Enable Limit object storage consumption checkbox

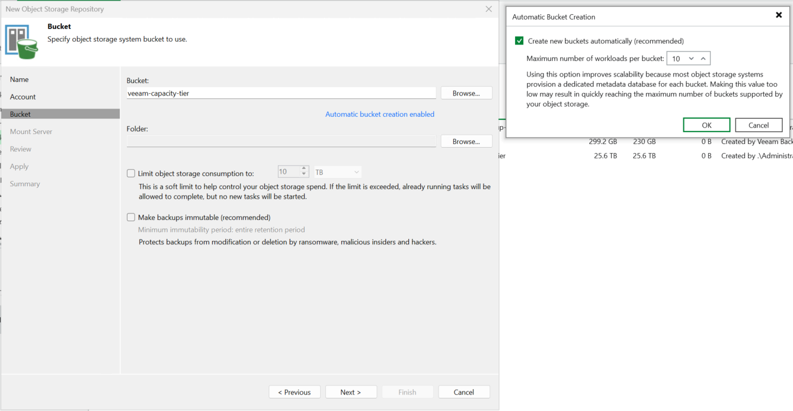coord(131,173)
